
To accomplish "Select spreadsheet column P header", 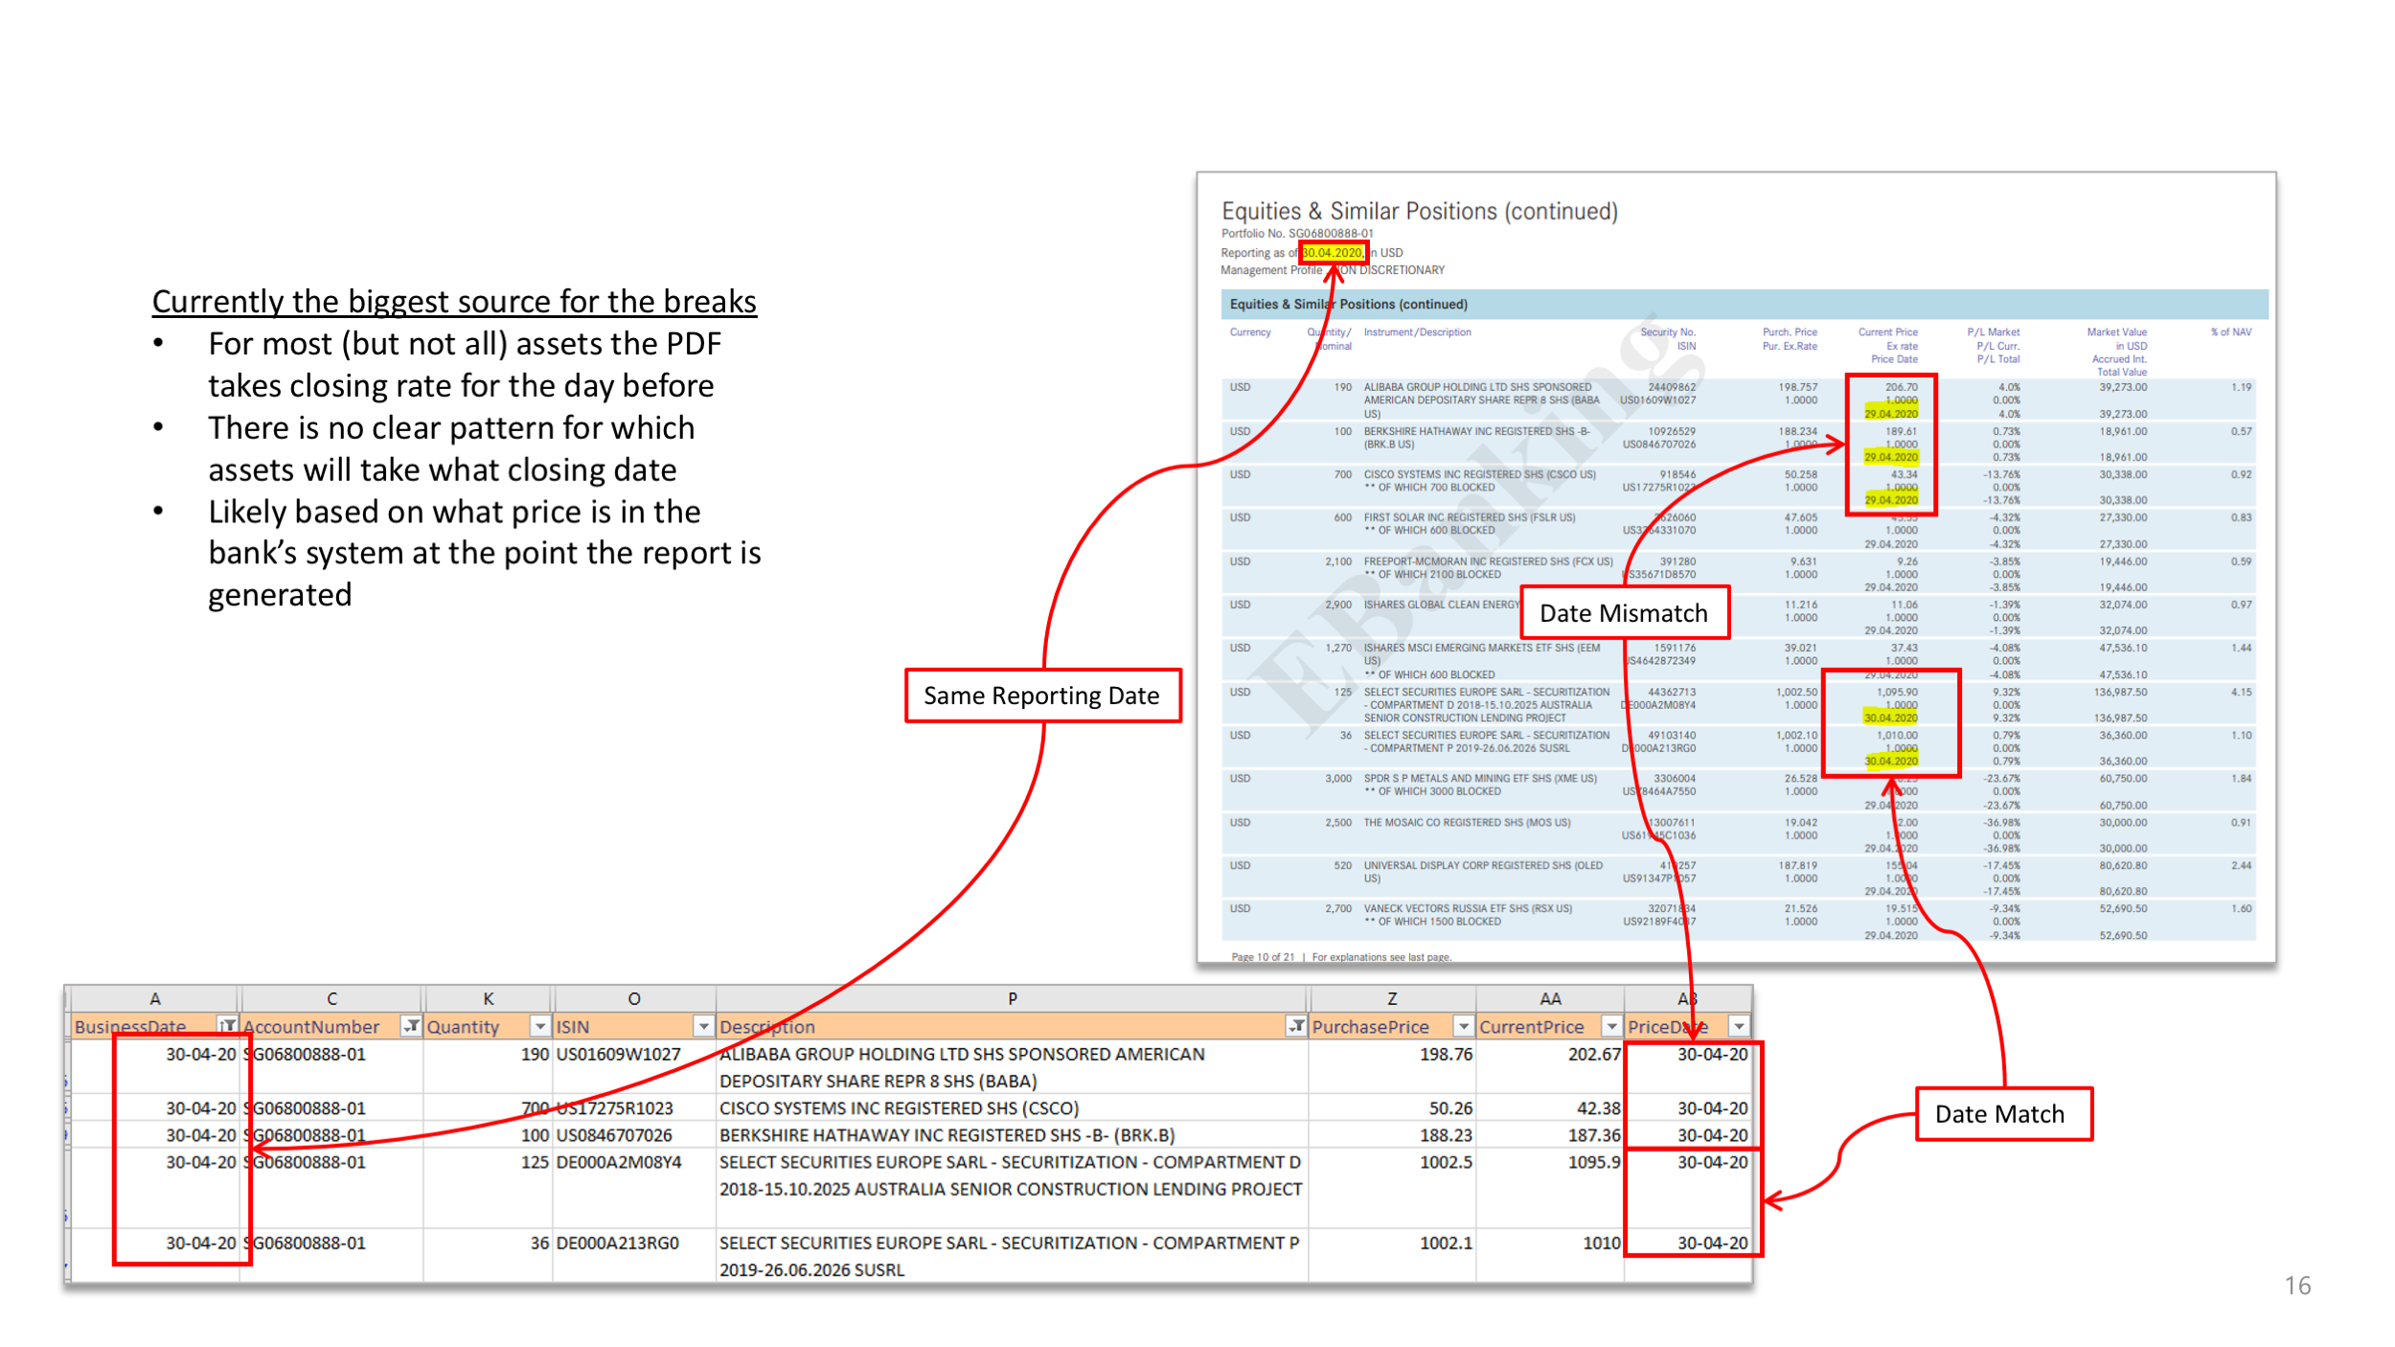I will coord(1012,998).
